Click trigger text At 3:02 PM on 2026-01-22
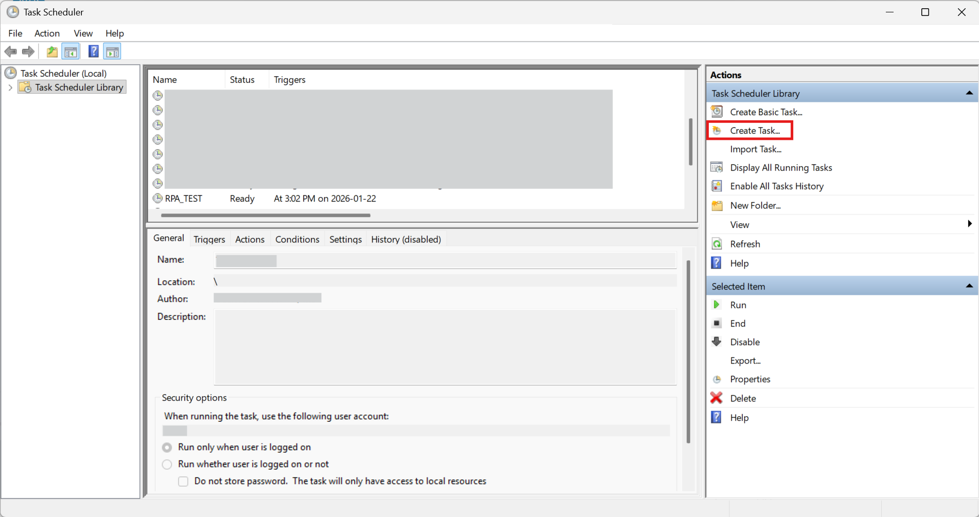The image size is (979, 517). click(325, 199)
